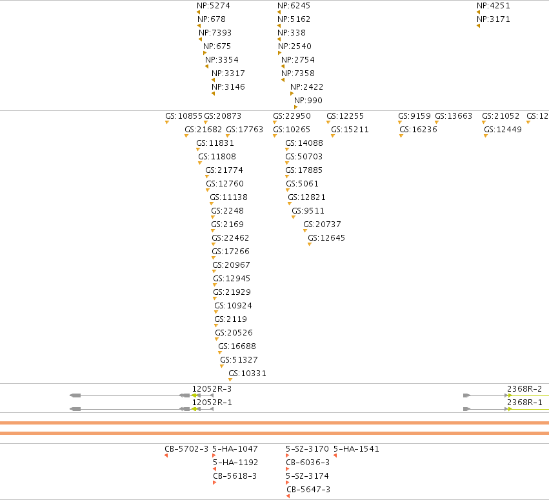
Task: Select GS:21682 feature
Action: click(203, 130)
